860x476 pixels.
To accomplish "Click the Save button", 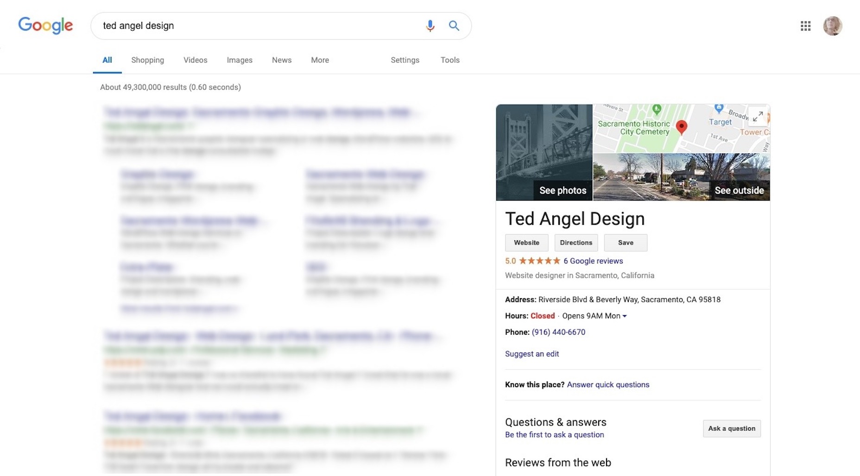I will coord(626,243).
